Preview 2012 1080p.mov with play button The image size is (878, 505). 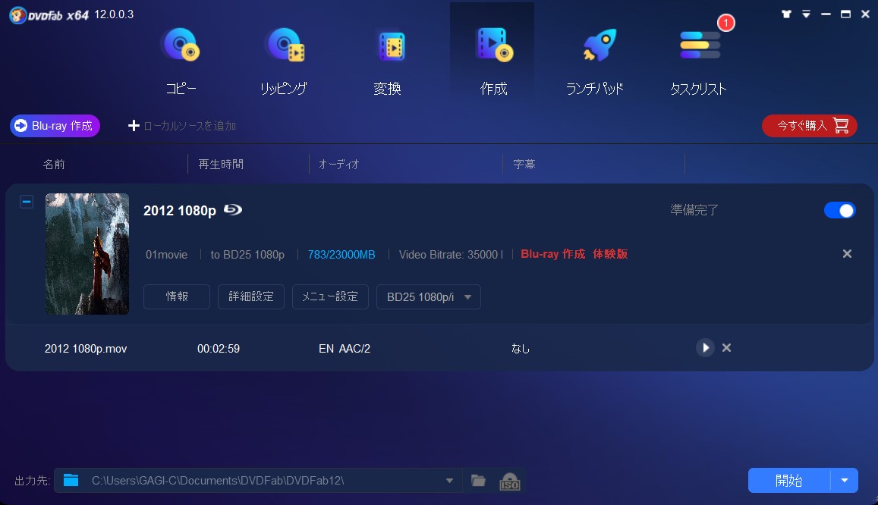(x=705, y=348)
